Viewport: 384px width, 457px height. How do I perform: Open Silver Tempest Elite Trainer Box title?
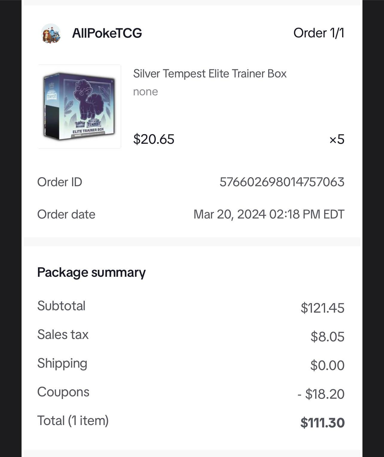click(210, 74)
